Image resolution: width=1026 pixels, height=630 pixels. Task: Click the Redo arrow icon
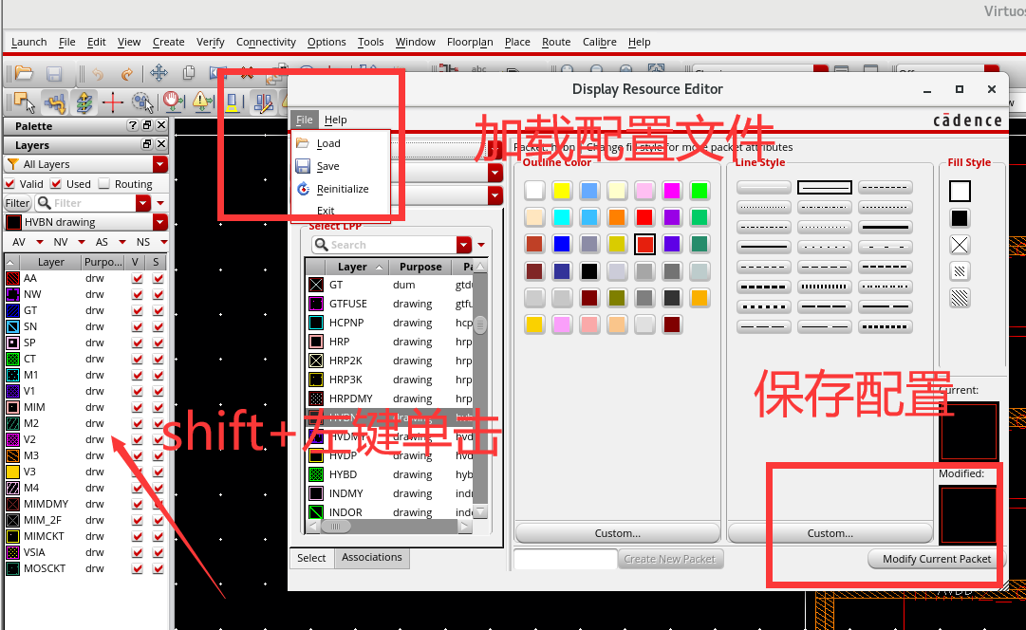click(127, 73)
